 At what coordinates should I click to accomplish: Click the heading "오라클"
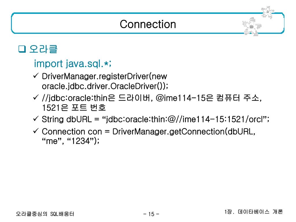[x=43, y=49]
